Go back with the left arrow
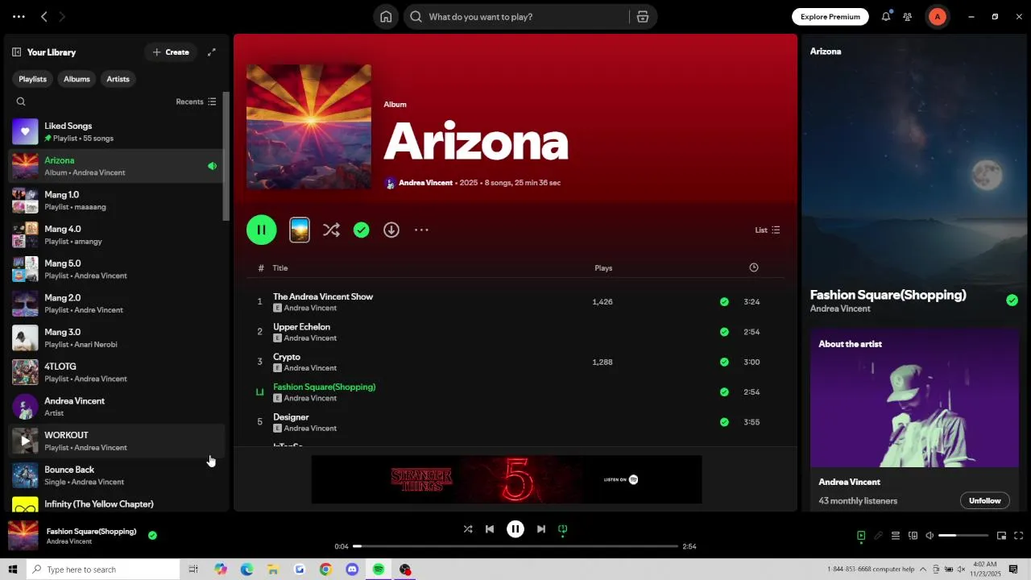The height and width of the screenshot is (580, 1031). click(x=44, y=17)
